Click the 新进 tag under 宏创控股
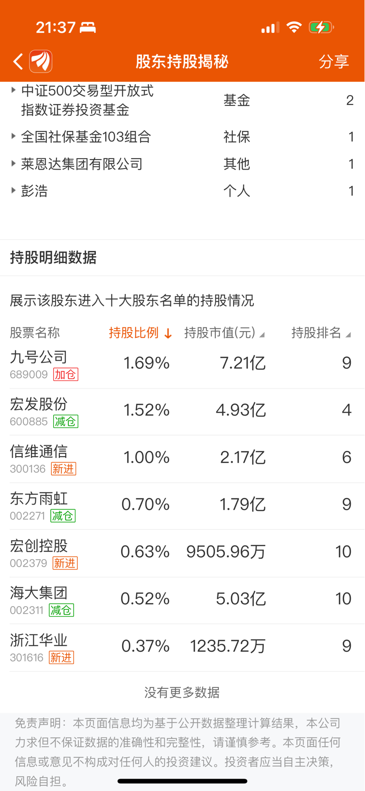 click(x=65, y=563)
